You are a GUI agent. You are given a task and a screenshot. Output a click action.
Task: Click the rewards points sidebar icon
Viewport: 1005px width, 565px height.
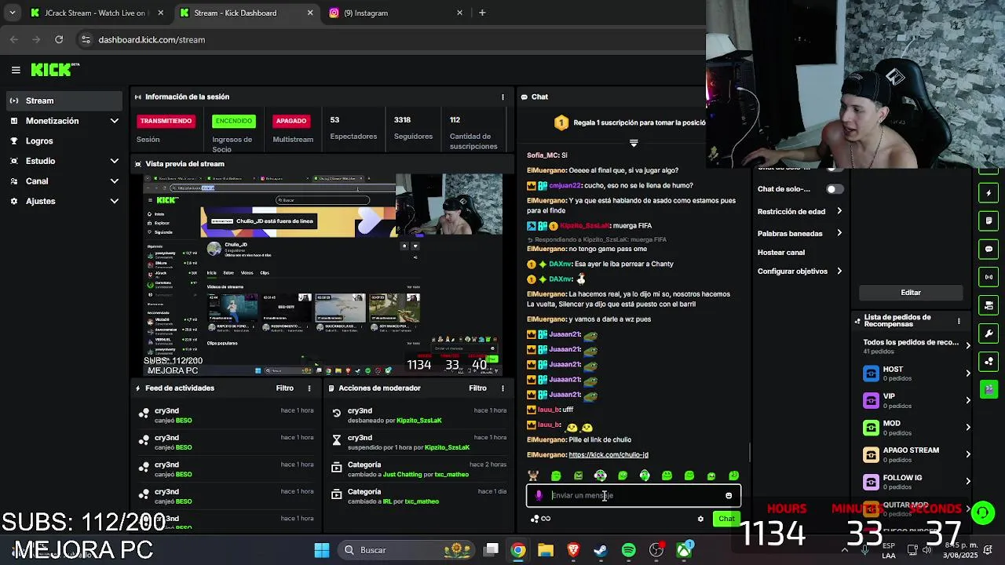[x=989, y=361]
